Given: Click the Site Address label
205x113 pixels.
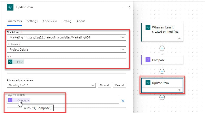Looking at the screenshot, I should point(14,32).
